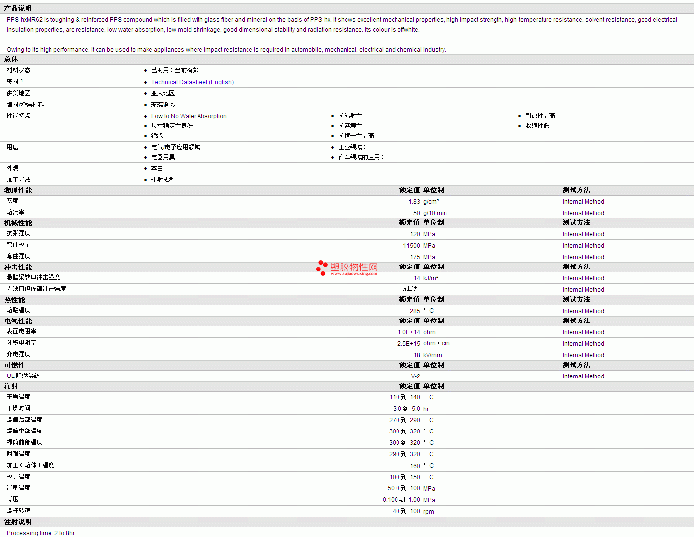Screen dimensions: 694x537
Task: Click the 产品说明 section header
Action: click(18, 8)
